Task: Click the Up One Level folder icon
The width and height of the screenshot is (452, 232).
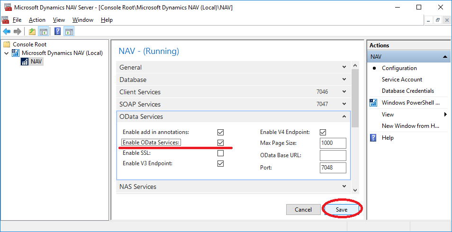Action: [32, 31]
